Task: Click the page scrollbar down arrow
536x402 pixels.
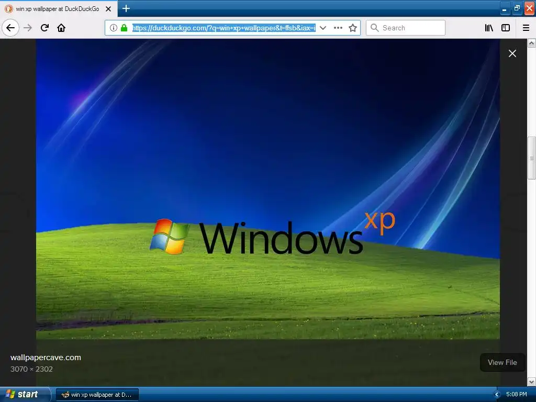Action: click(532, 382)
